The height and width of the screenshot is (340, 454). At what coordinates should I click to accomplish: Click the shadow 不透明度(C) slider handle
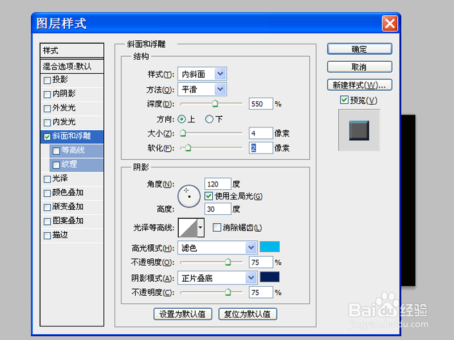[x=228, y=292]
